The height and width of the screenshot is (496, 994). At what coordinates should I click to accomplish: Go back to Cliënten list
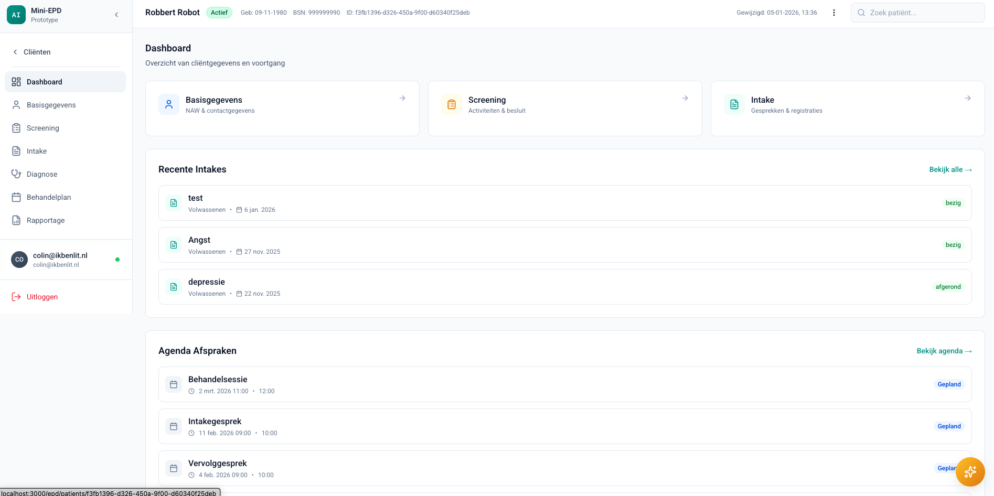(31, 52)
